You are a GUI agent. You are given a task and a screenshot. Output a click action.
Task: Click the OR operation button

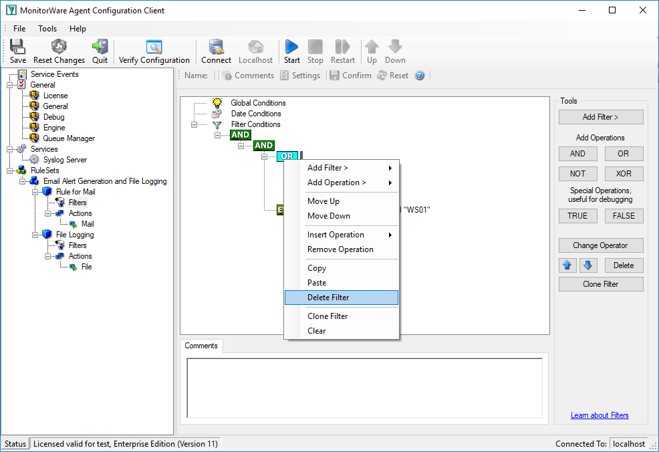point(624,154)
